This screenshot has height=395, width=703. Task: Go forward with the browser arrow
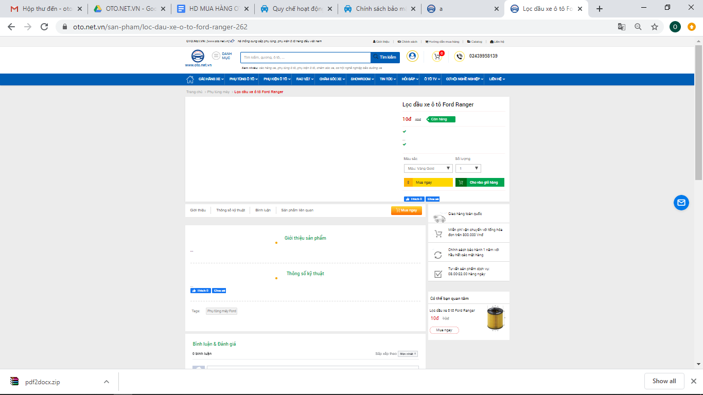pos(28,27)
